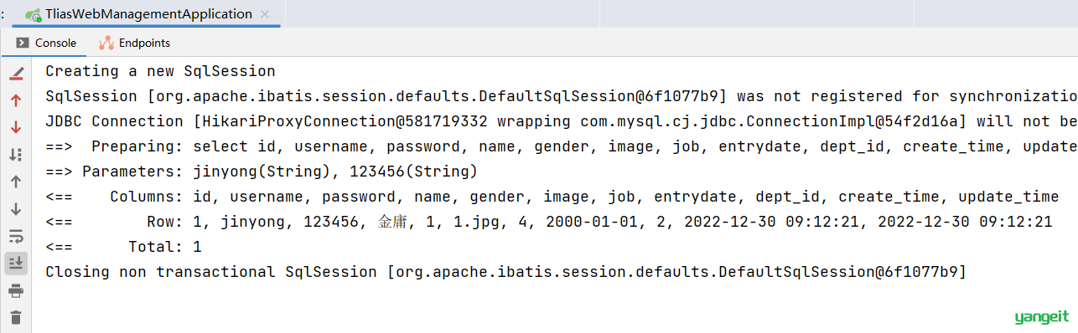Click the Endpoints tab icon
Image resolution: width=1078 pixels, height=333 pixels.
tap(106, 43)
